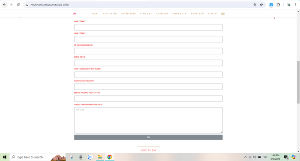Viewport: 300px width, 161px height.
Task: Open the TUYỂN SINH menu item
Action: [129, 14]
